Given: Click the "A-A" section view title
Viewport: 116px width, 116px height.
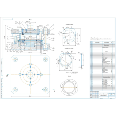Looking at the screenshot, I should coord(30,20).
